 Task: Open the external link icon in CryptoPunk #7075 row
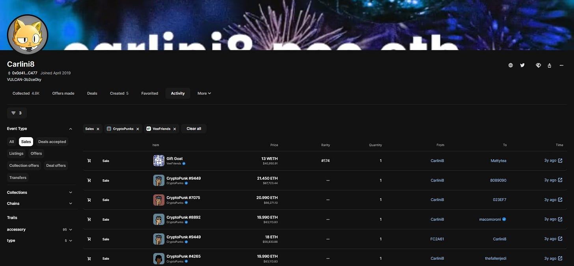tap(560, 200)
